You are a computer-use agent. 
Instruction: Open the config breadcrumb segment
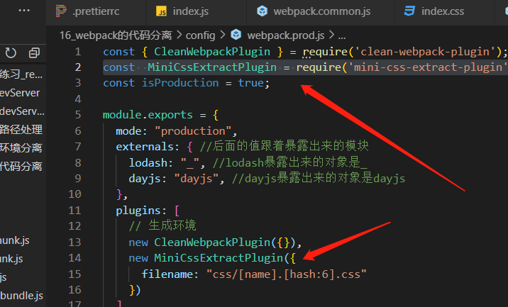pos(200,35)
